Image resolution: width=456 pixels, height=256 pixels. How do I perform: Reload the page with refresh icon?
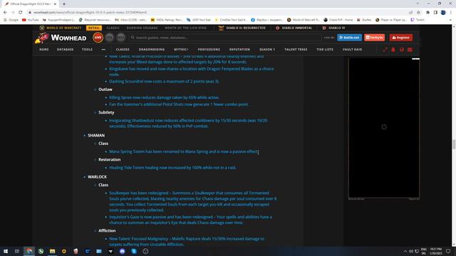pyautogui.click(x=21, y=13)
